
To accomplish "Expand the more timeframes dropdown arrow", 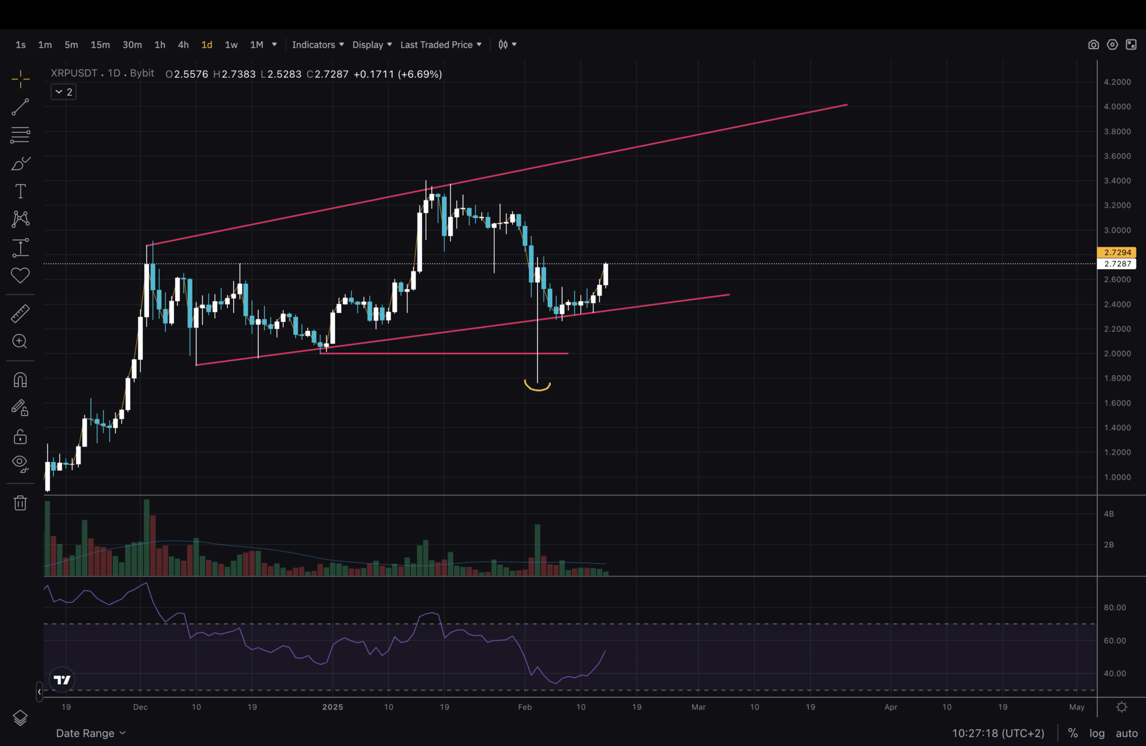I will click(274, 45).
